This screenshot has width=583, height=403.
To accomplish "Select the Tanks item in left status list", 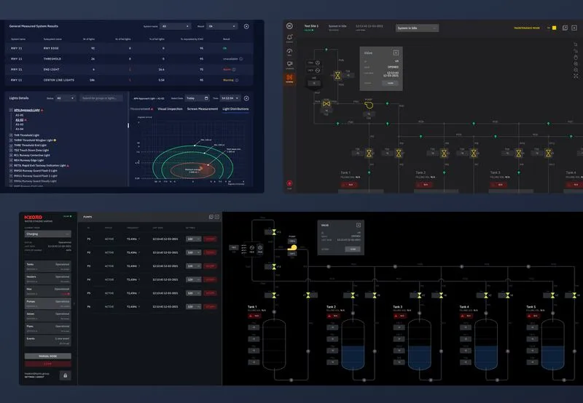I will [48, 266].
